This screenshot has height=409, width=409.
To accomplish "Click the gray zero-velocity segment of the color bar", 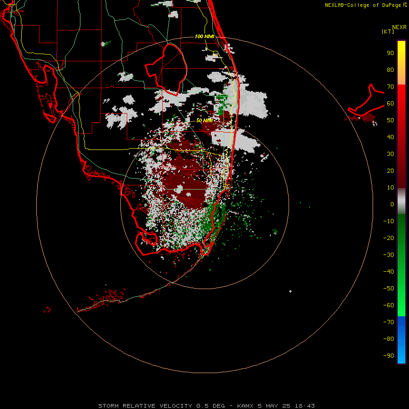I will [401, 201].
